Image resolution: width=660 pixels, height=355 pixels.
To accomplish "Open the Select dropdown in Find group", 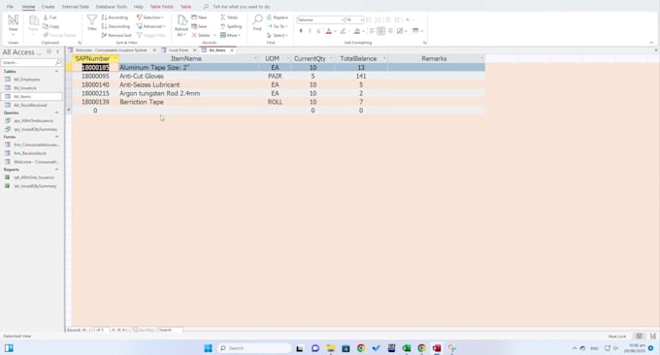I will 277,35.
